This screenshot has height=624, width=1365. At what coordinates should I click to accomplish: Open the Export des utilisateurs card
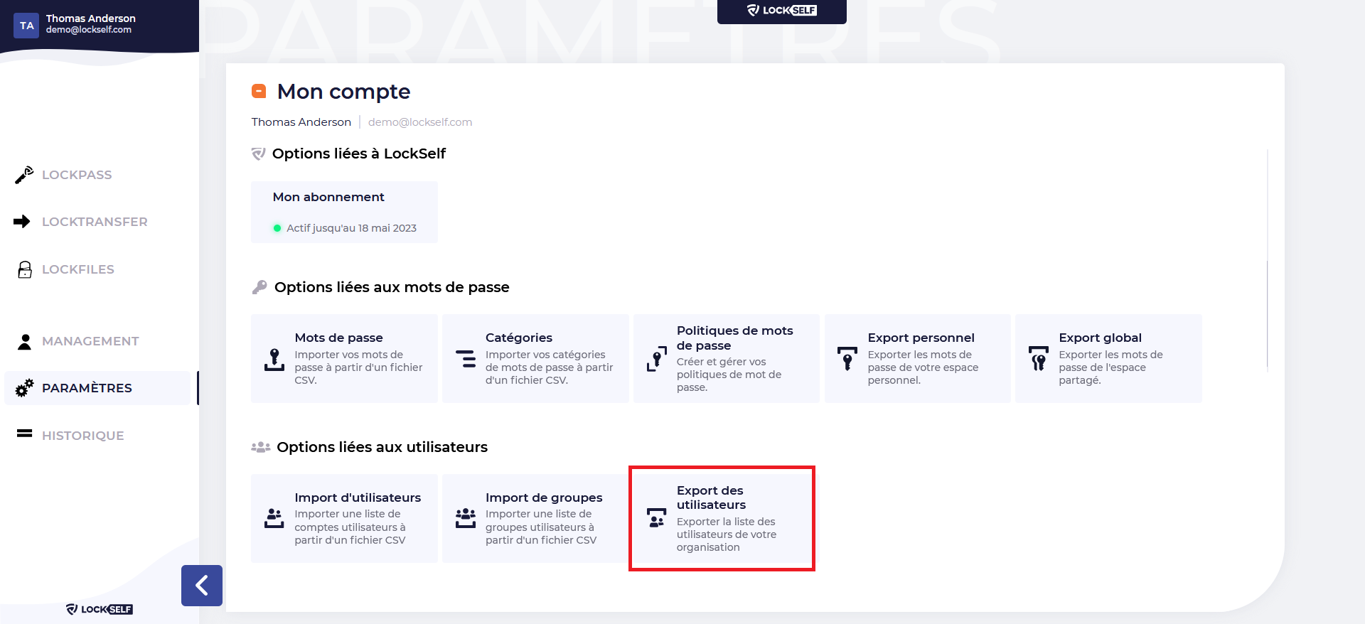722,518
